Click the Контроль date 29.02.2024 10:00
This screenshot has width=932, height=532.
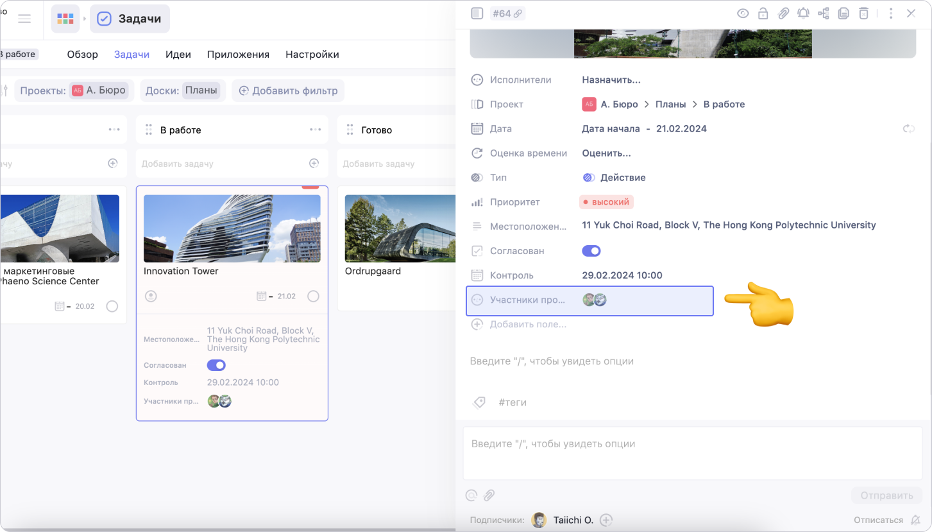(622, 275)
